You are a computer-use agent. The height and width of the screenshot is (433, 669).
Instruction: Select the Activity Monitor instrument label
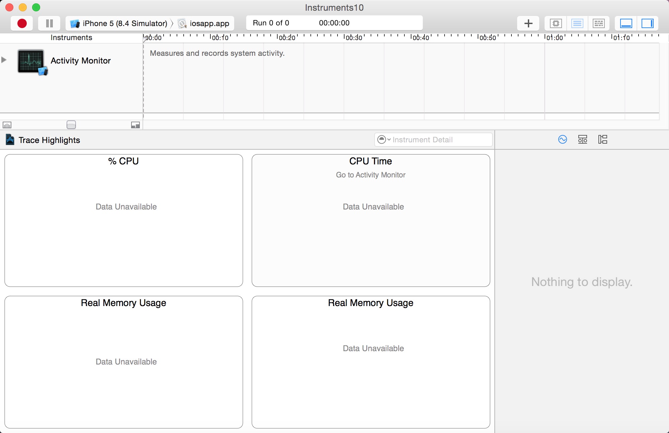(81, 60)
